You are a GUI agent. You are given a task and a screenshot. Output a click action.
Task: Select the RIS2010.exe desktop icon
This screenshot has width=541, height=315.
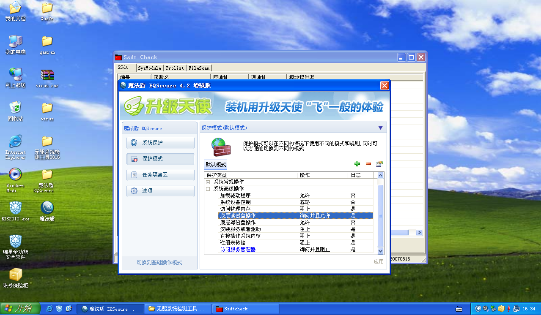(15, 211)
